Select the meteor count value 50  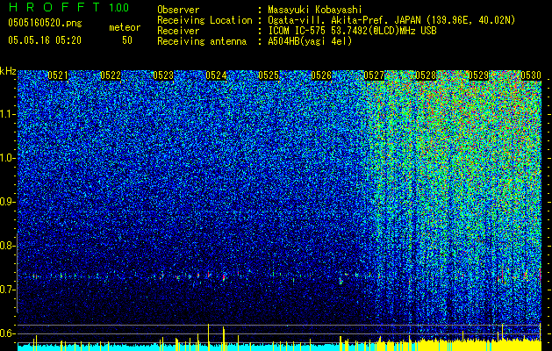click(127, 40)
